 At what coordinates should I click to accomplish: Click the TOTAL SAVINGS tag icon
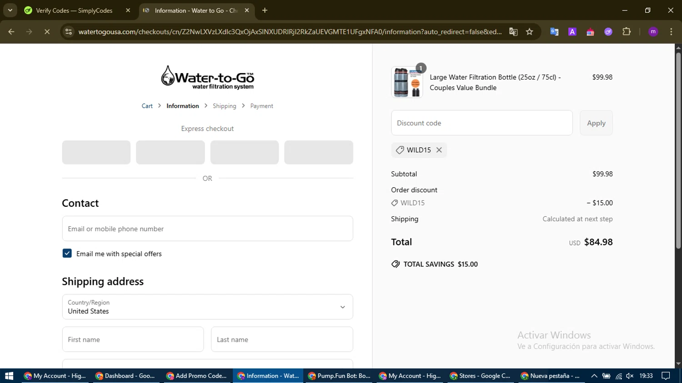point(396,264)
